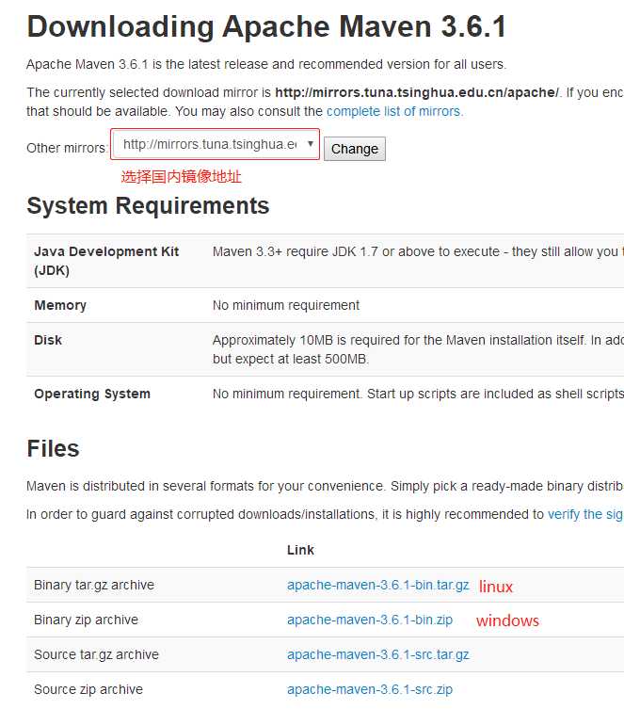
Task: Download apache-maven-3.6.1-src.zip
Action: click(x=370, y=689)
